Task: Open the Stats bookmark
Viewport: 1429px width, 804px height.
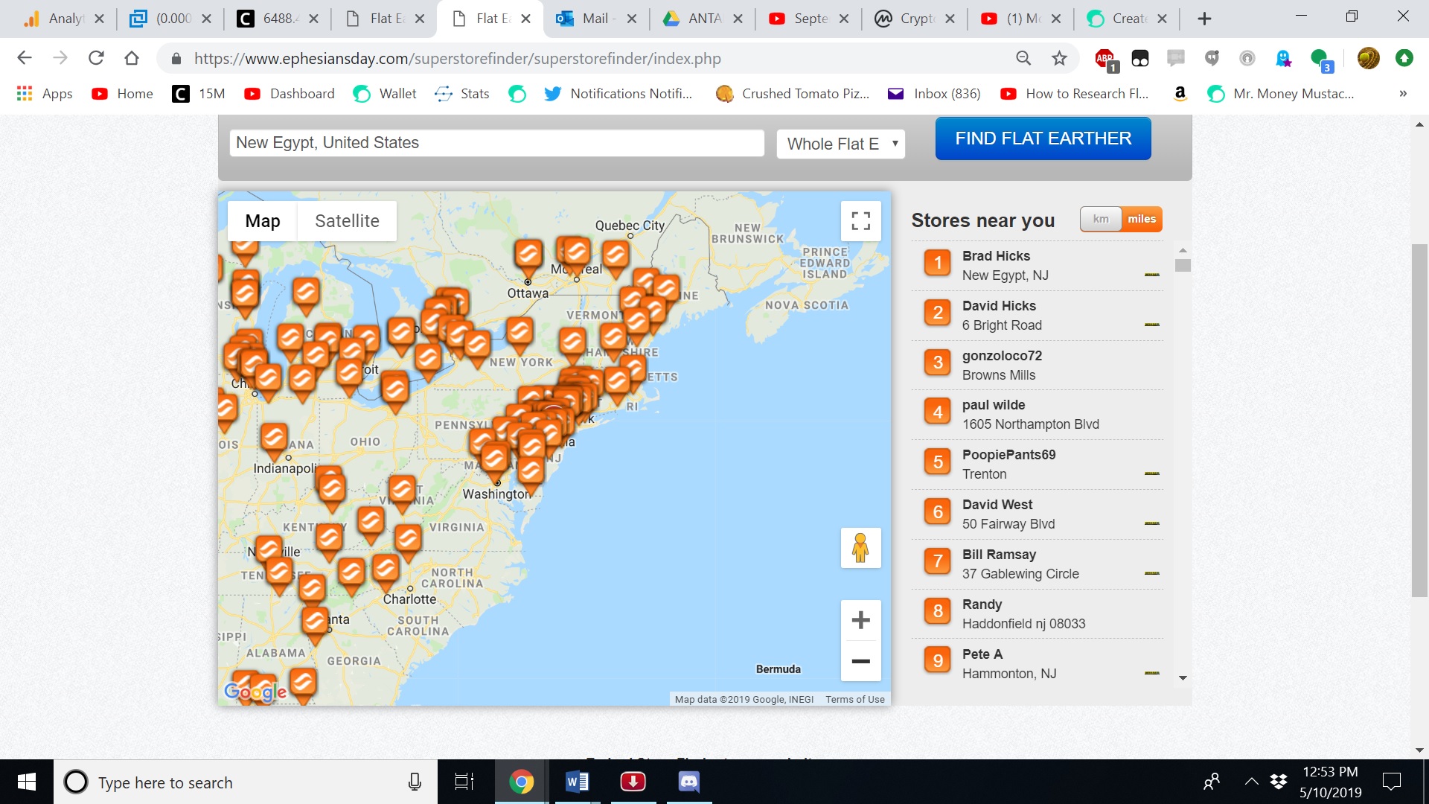Action: (462, 94)
